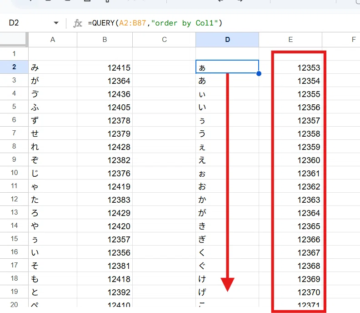The image size is (360, 313).
Task: Select column E header
Action: pyautogui.click(x=290, y=40)
